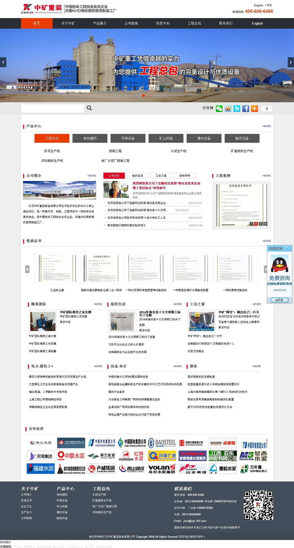Screen dimensions: 294x548
Task: Switch to 组织生活 news tab
Action: [137, 176]
